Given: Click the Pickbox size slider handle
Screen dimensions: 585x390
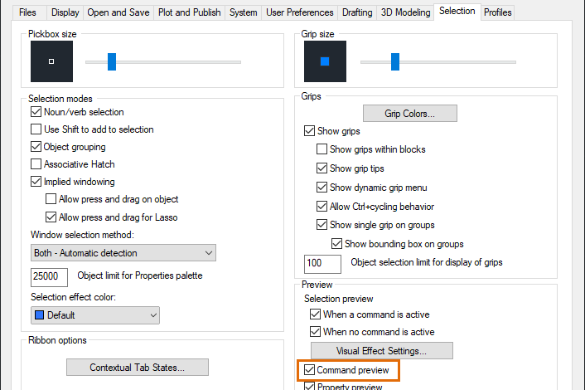Looking at the screenshot, I should [x=112, y=61].
